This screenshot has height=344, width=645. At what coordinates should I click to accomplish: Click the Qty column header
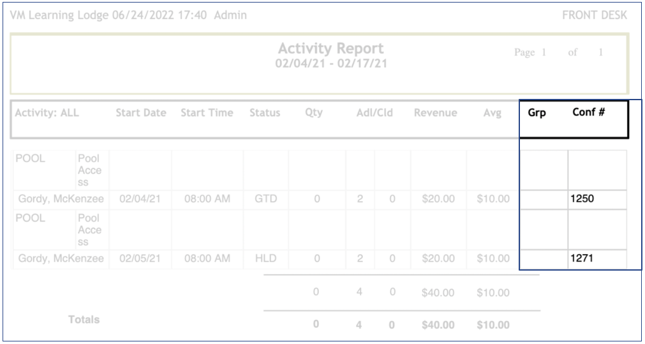313,113
